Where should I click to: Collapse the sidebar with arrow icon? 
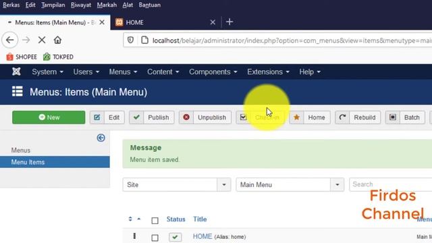101,138
